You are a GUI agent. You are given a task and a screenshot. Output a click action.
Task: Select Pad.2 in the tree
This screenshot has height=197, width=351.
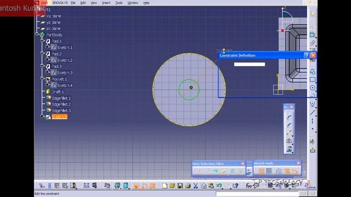coord(56,54)
